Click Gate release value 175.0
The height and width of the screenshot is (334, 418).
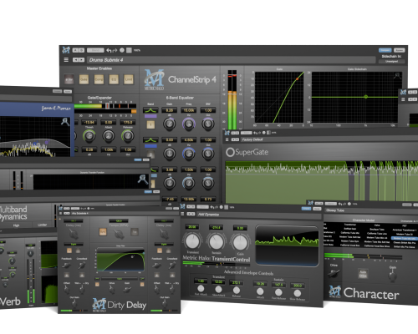128,122
